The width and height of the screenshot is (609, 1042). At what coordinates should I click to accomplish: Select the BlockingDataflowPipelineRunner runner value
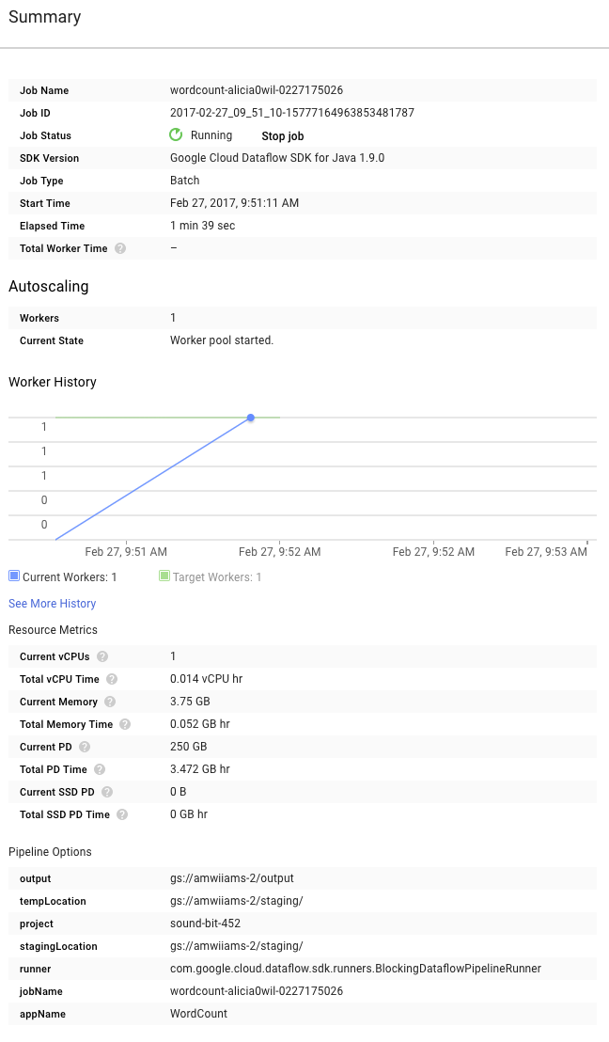[x=355, y=969]
